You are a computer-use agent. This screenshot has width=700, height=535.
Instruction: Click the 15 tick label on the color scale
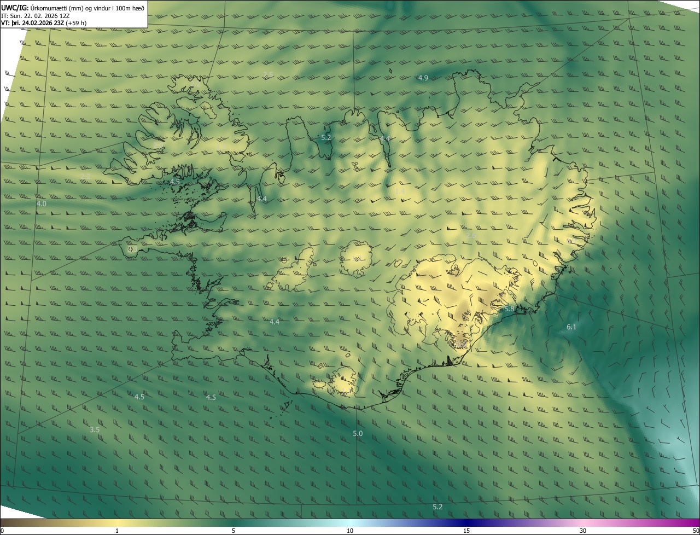466,531
